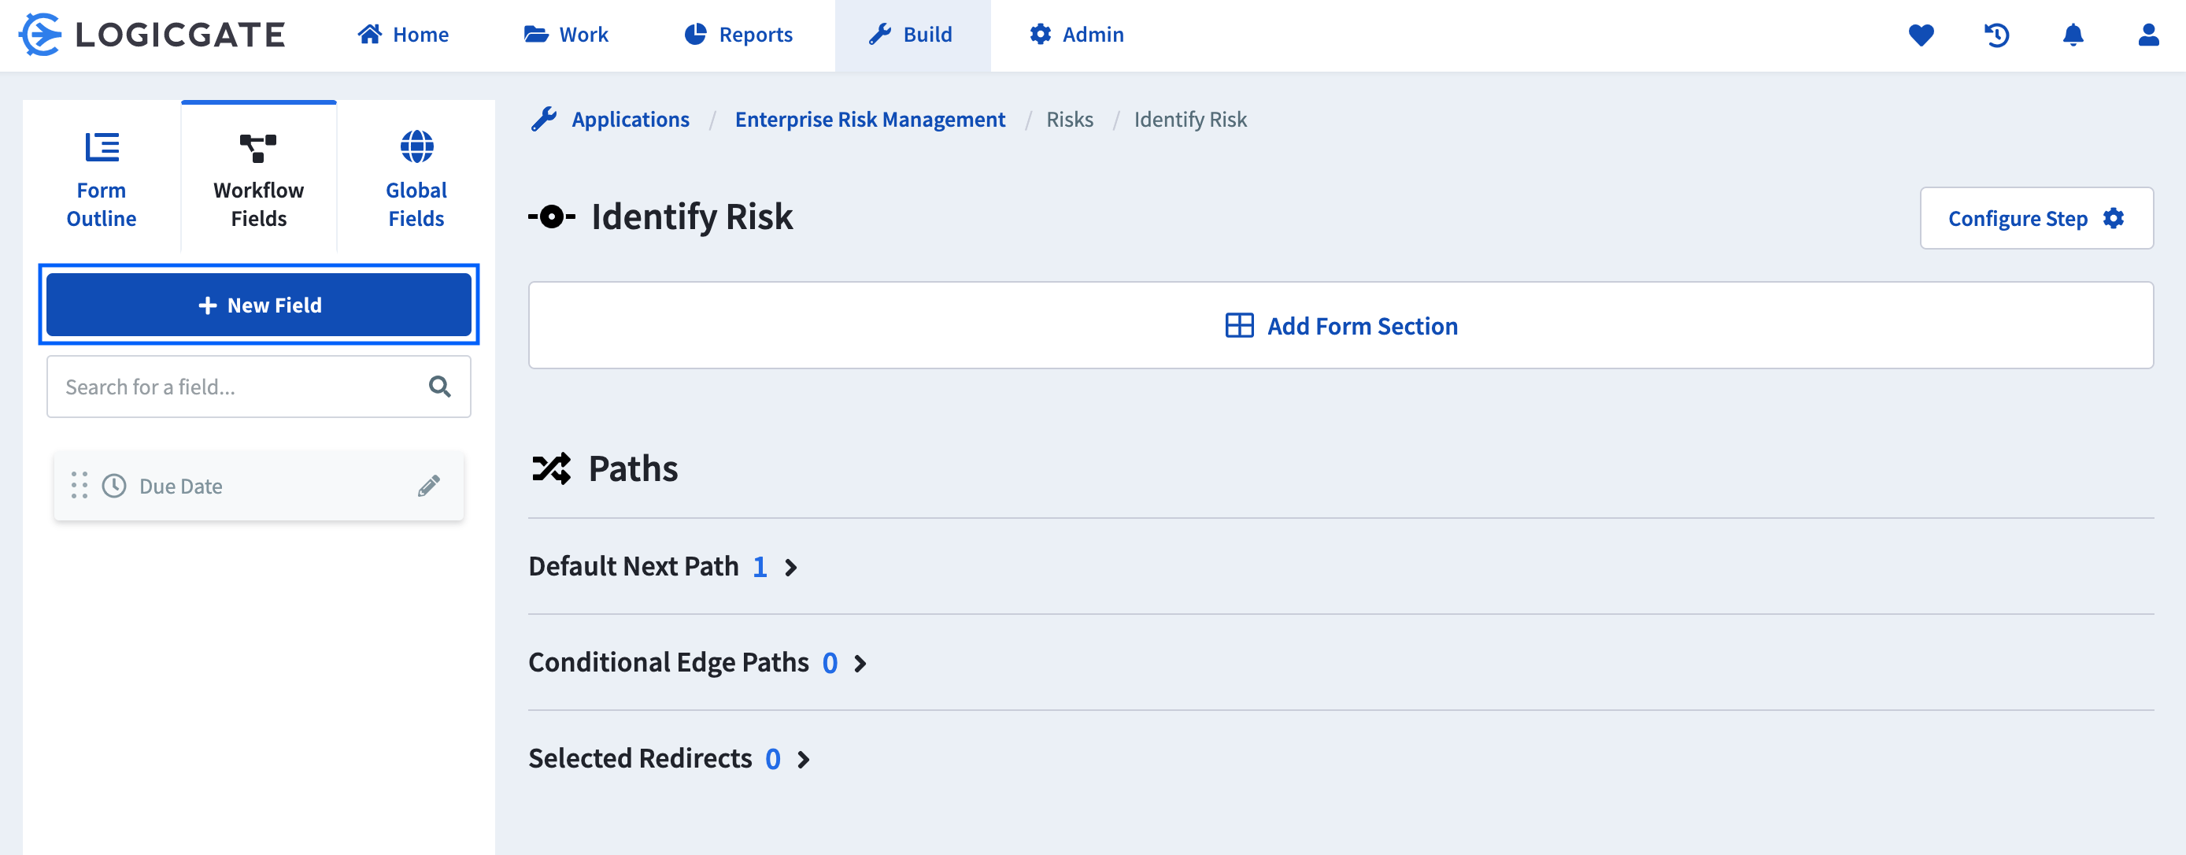Click the magnifier search icon
The height and width of the screenshot is (855, 2186).
(x=439, y=387)
